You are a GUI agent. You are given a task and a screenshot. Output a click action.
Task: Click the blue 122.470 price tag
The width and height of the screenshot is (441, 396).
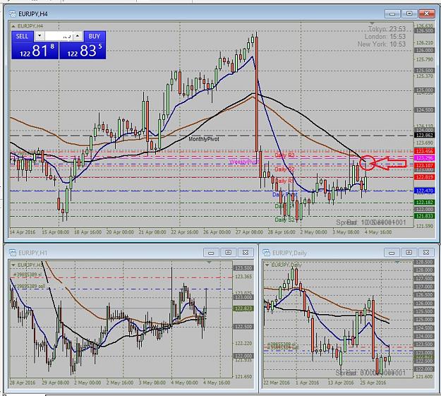coord(424,191)
